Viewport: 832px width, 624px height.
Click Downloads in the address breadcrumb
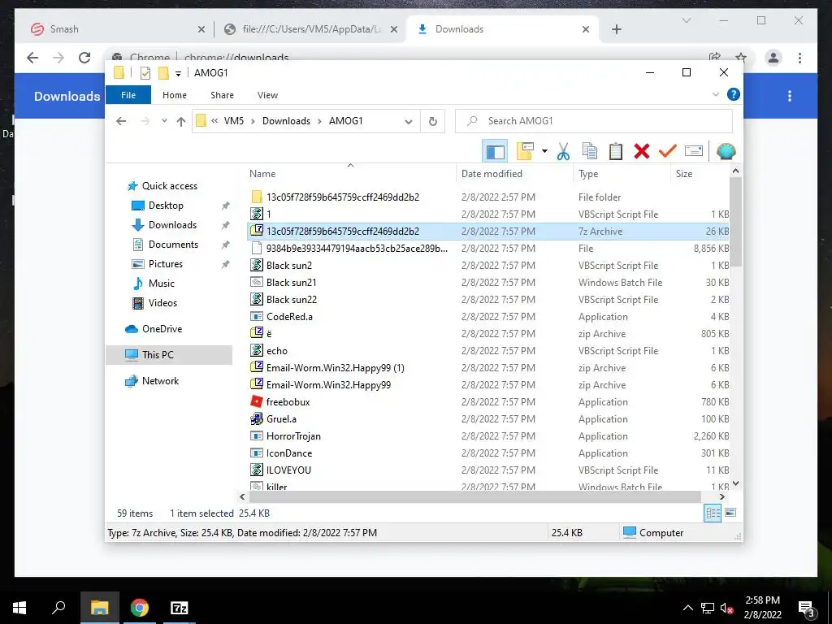point(286,121)
